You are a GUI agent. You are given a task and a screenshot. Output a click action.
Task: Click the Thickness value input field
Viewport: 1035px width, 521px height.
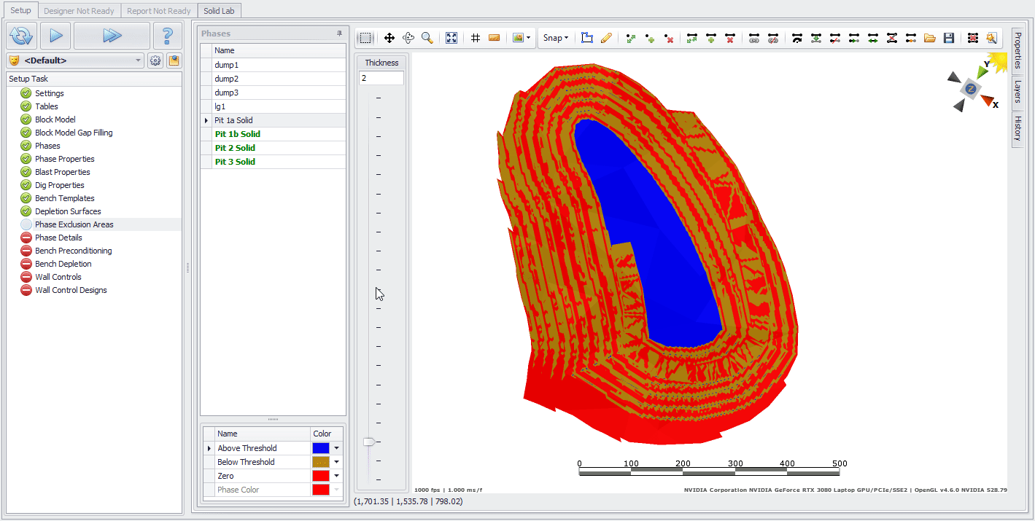[381, 78]
